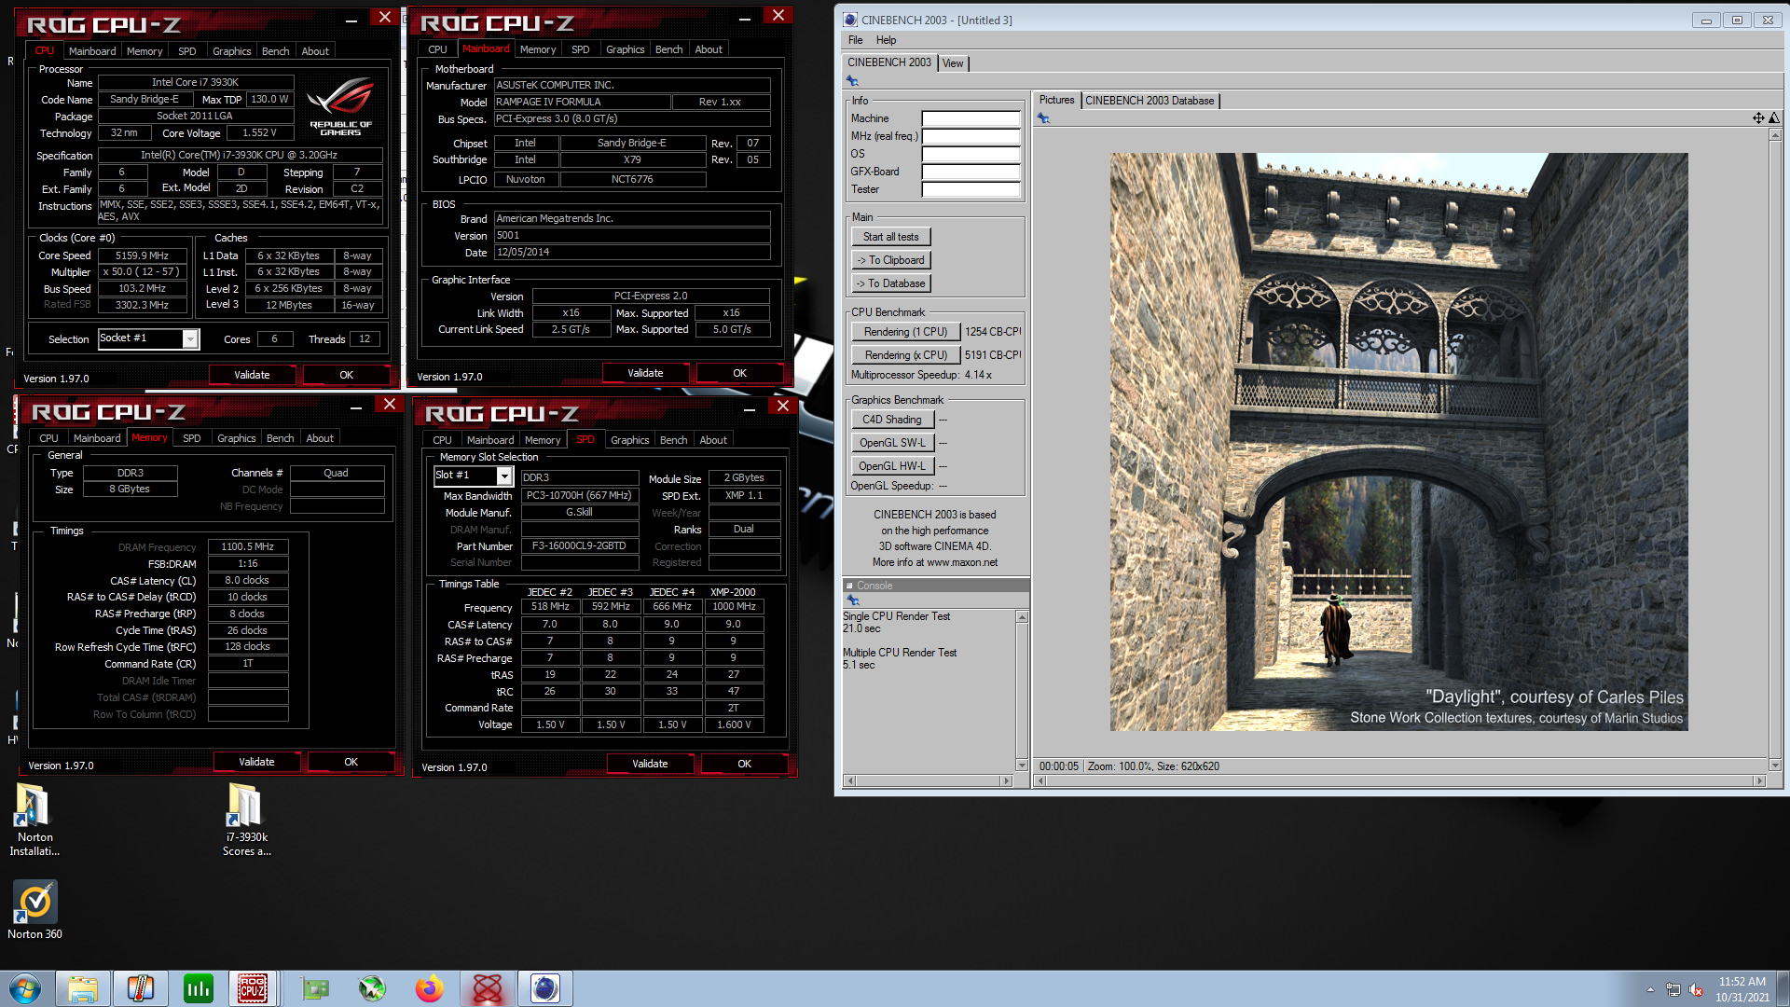Run the OpenGL HW-L benchmark
The height and width of the screenshot is (1007, 1790).
click(x=891, y=466)
